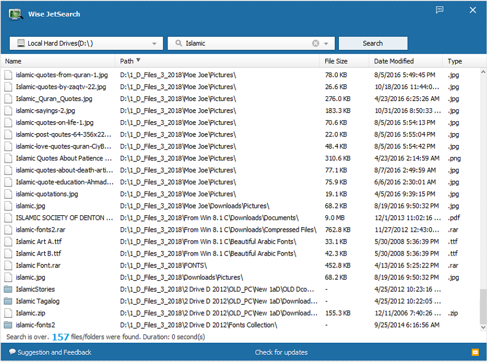Image resolution: width=487 pixels, height=362 pixels.
Task: Sort results by the Path column
Action: pos(127,61)
